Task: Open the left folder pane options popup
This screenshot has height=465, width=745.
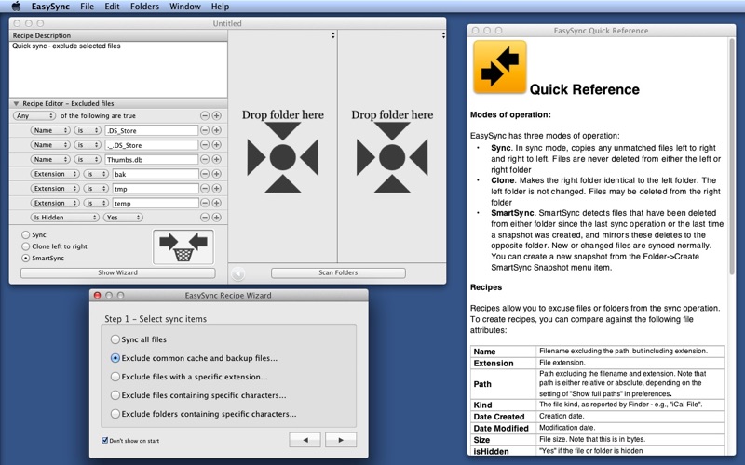Action: coord(333,35)
